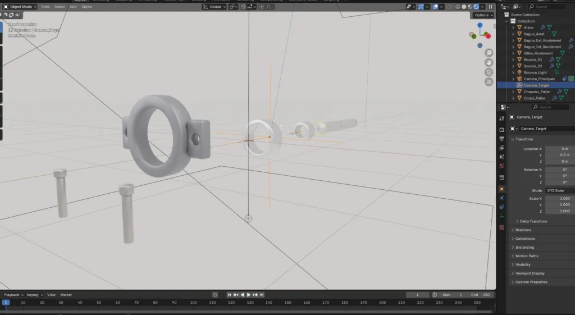Viewport: 575px width, 315px height.
Task: Open the Add menu in viewport header
Action: (x=73, y=7)
